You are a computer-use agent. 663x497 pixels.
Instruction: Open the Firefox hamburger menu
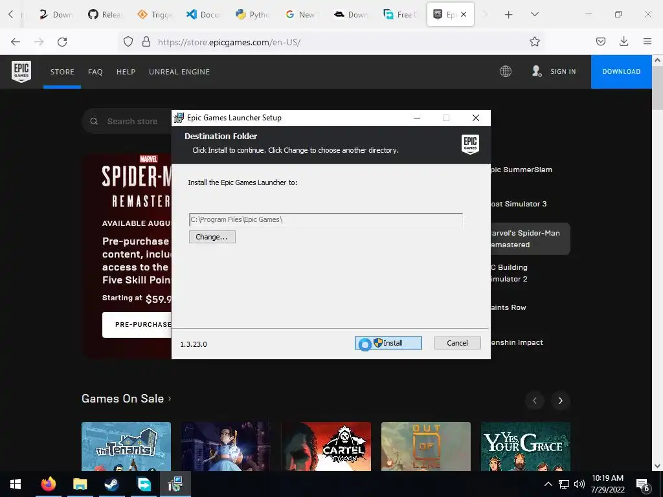[647, 41]
